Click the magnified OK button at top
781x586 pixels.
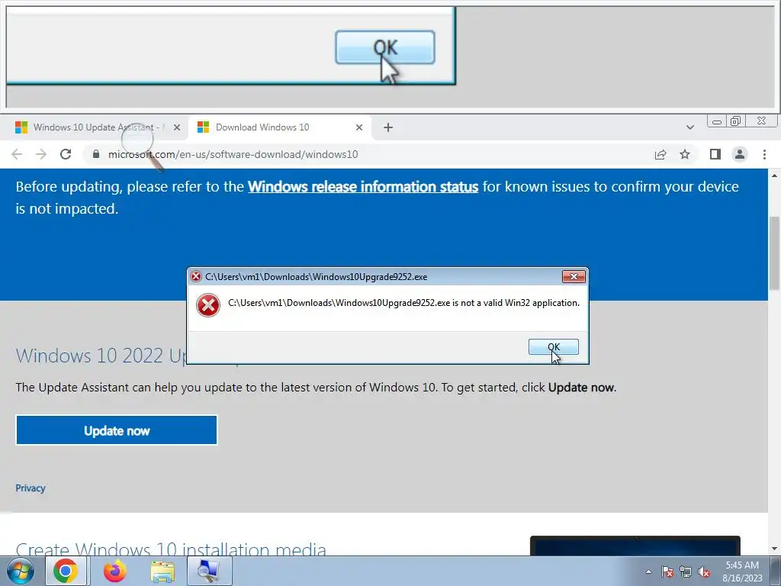[x=385, y=47]
